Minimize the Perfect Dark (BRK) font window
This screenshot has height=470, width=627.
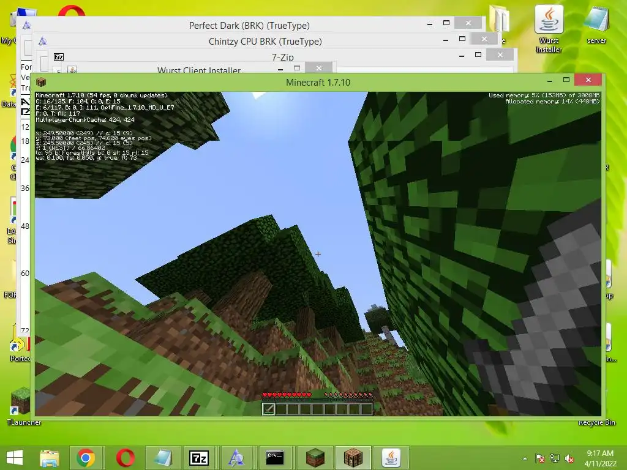(430, 24)
